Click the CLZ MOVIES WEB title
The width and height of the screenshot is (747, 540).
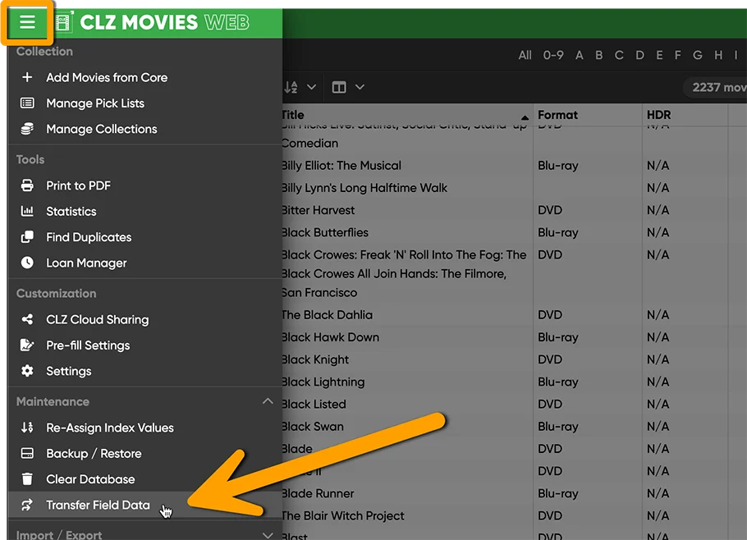point(164,22)
